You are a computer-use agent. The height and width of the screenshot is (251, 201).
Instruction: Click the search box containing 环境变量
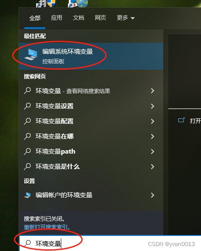[x=110, y=243]
